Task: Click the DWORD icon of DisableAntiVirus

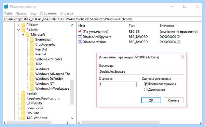Action: pos(80,42)
